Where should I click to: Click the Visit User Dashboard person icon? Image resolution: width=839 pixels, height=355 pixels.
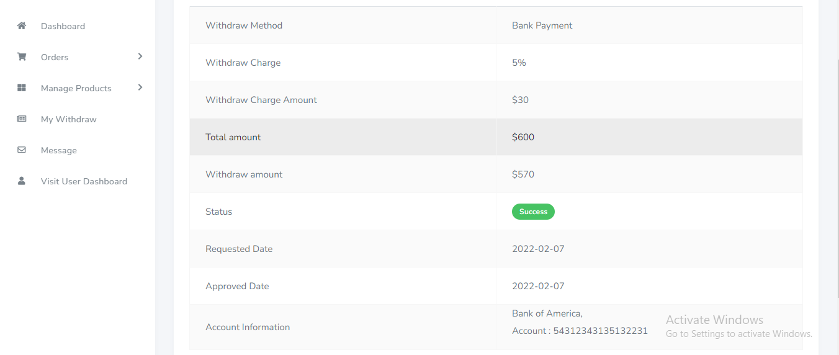coord(22,181)
